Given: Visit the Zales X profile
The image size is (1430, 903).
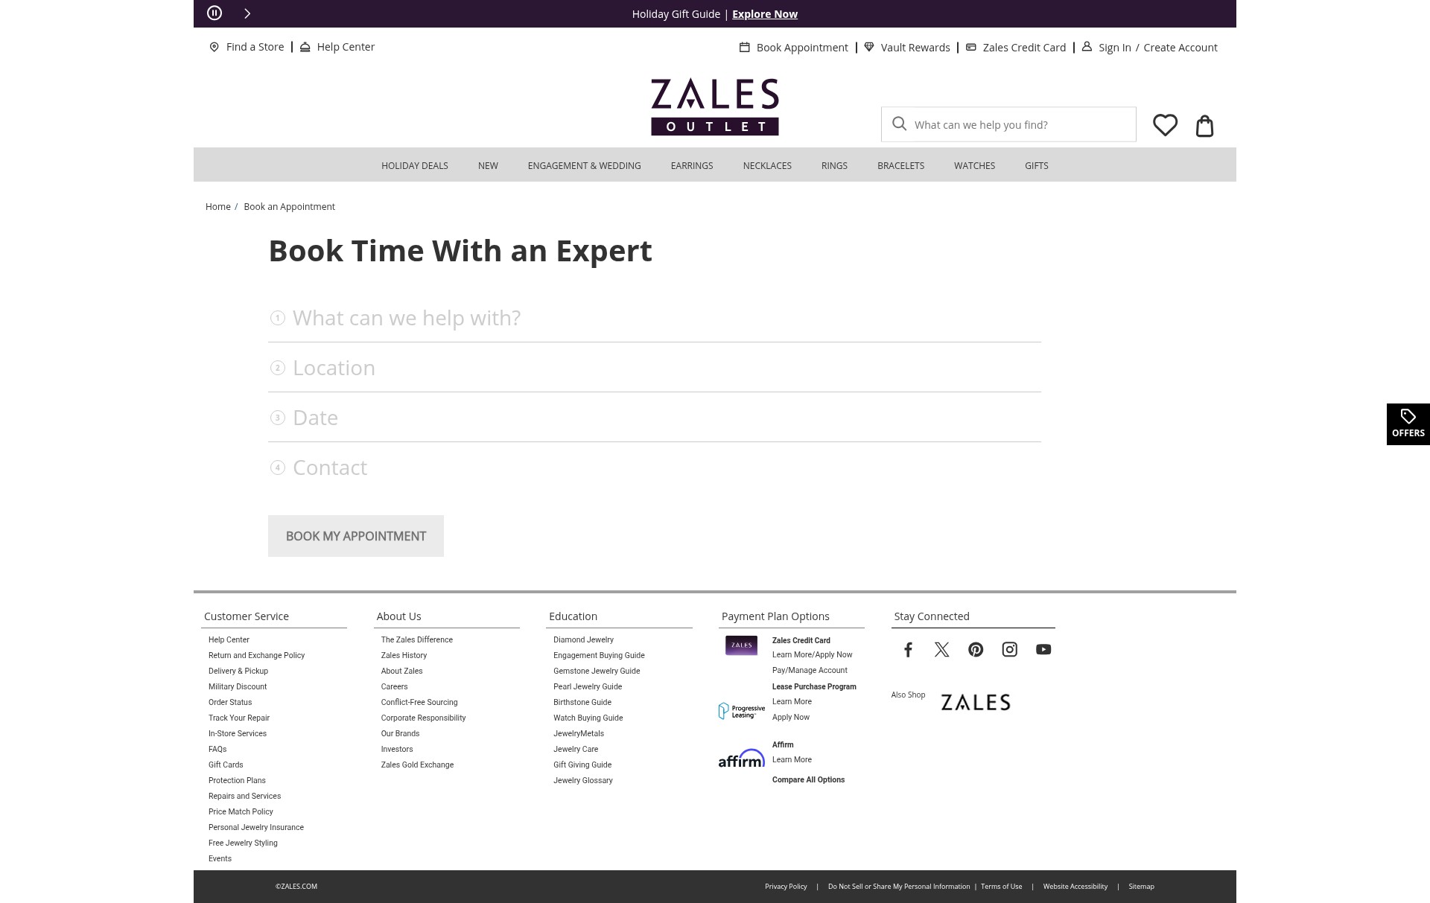Looking at the screenshot, I should (942, 650).
